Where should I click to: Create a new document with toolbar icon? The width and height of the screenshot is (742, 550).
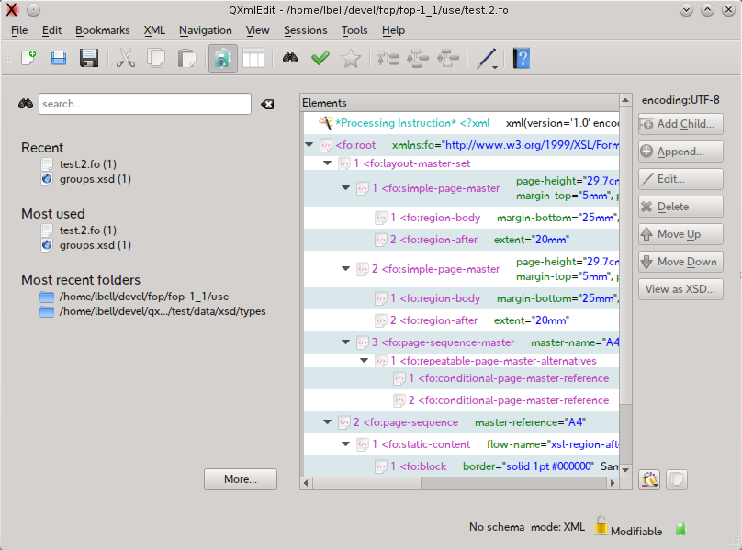pos(28,58)
